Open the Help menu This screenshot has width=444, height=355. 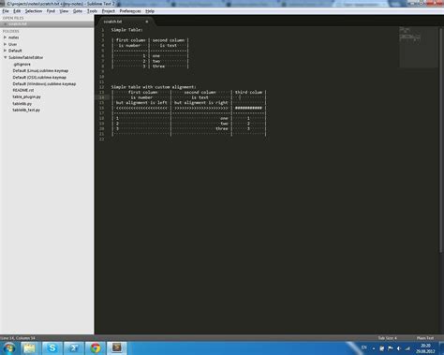point(150,11)
